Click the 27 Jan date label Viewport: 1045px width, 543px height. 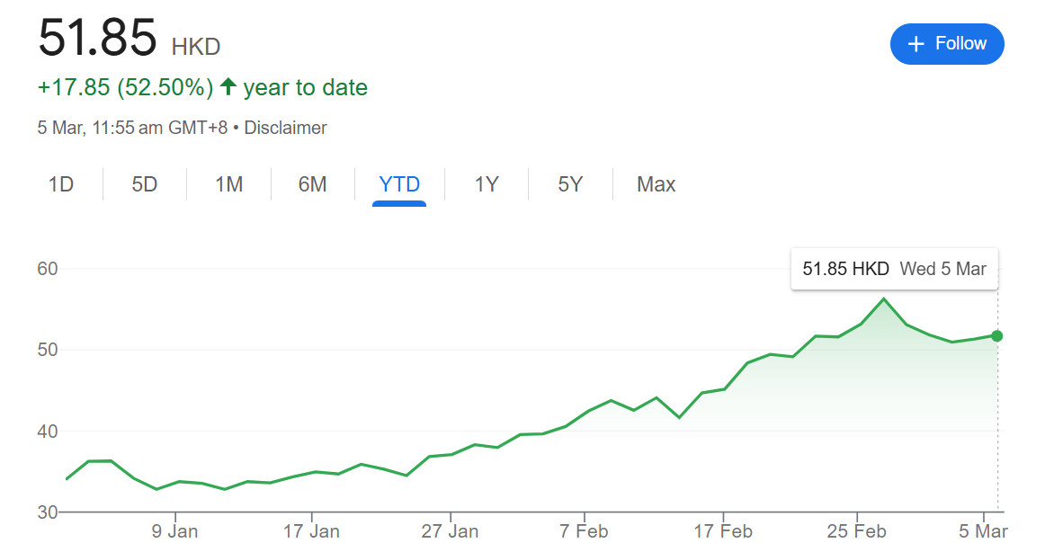pyautogui.click(x=450, y=530)
